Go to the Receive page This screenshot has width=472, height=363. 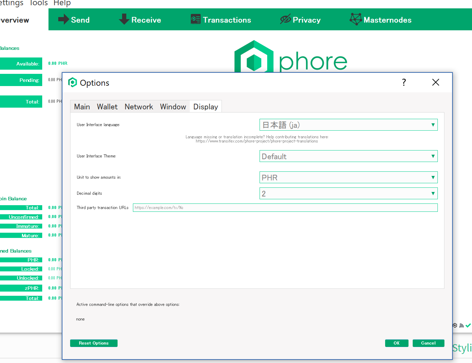click(x=140, y=20)
